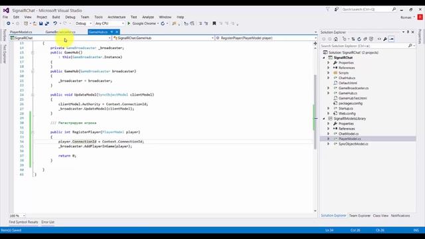Screen dimensions: 425x239
Task: Click the Save icon in the toolbar
Action: tap(41, 24)
